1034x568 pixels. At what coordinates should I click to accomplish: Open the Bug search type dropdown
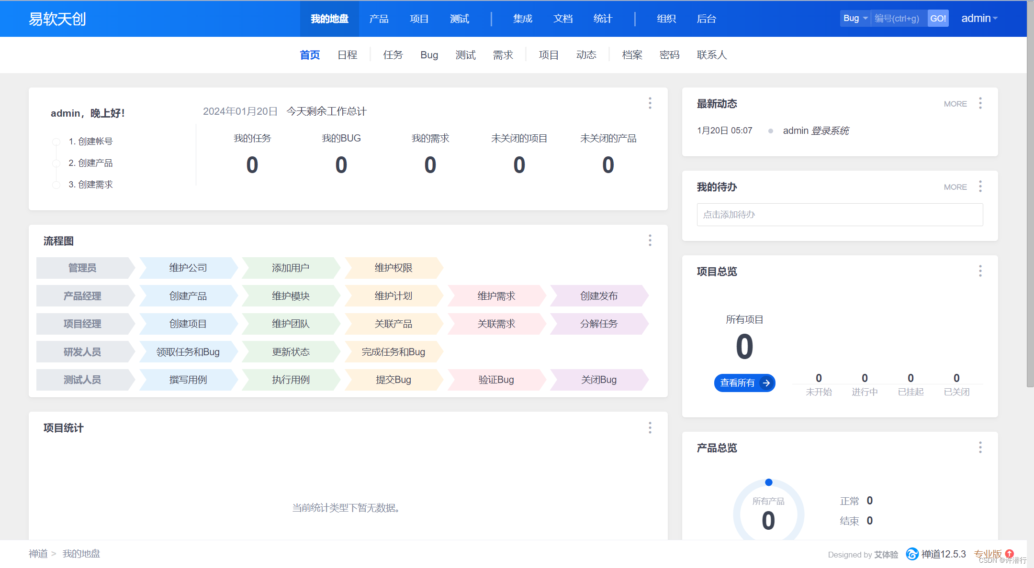click(x=855, y=18)
